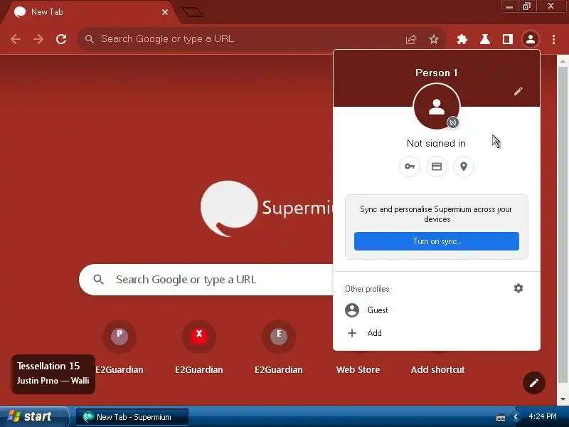Edit Person 1 profile with pencil icon
Image resolution: width=569 pixels, height=427 pixels.
point(519,91)
